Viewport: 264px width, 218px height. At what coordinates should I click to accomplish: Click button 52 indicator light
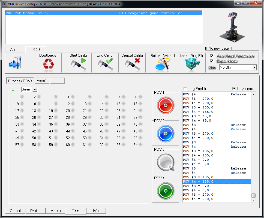(x=73, y=138)
